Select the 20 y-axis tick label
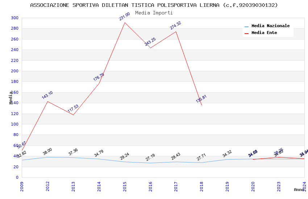Screen dimensions: 308x199 click(x=16, y=167)
